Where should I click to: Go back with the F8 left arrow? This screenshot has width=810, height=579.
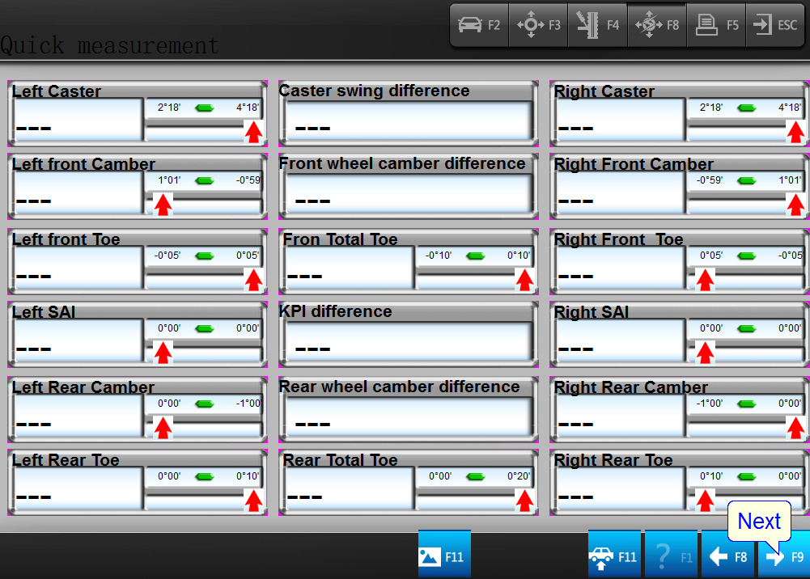(x=727, y=556)
